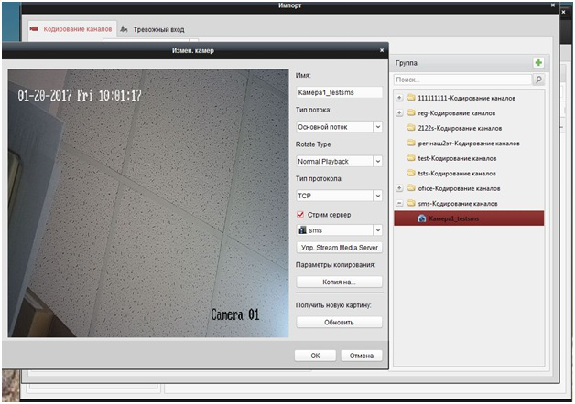575x404 pixels.
Task: Expand the 111111111 group tree node
Action: click(399, 98)
